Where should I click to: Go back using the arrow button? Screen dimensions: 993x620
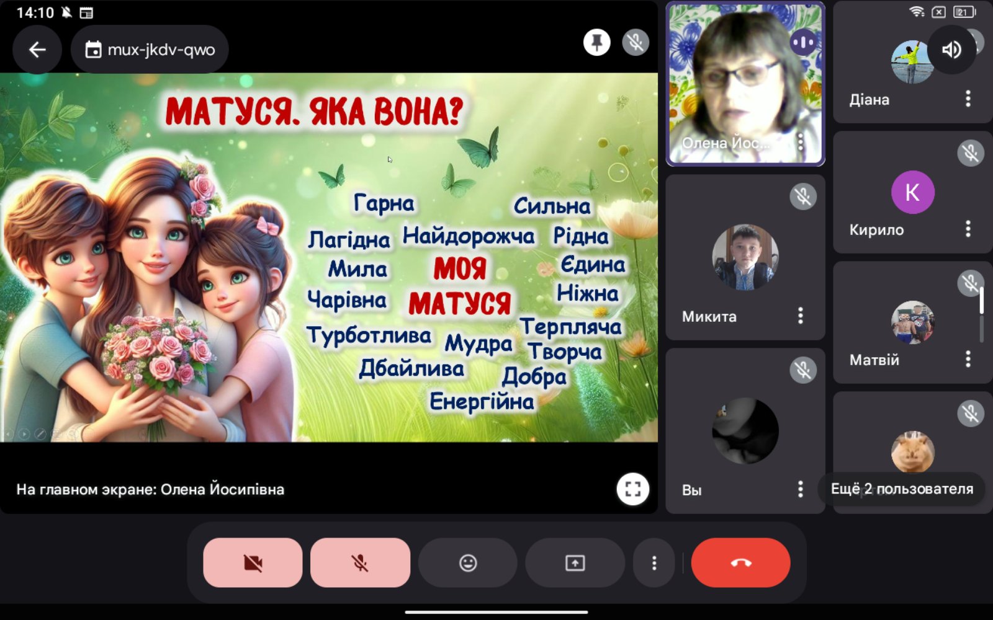(37, 50)
